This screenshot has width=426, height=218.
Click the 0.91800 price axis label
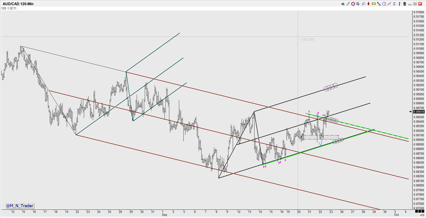pos(418,12)
